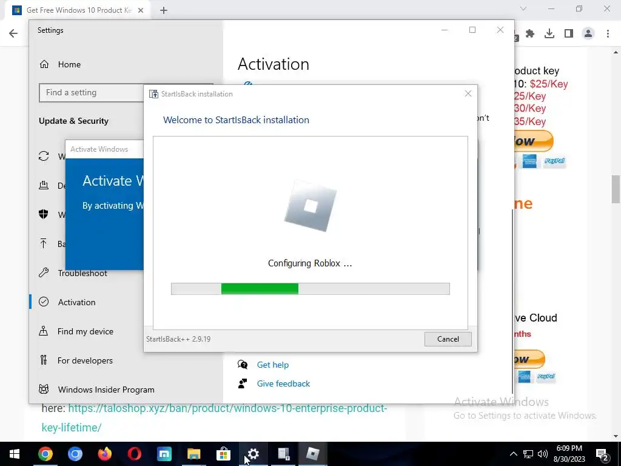Viewport: 621px width, 466px height.
Task: Click the Windows Security shield icon
Action: coord(44,214)
